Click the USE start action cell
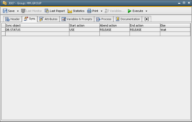 (x=84, y=30)
